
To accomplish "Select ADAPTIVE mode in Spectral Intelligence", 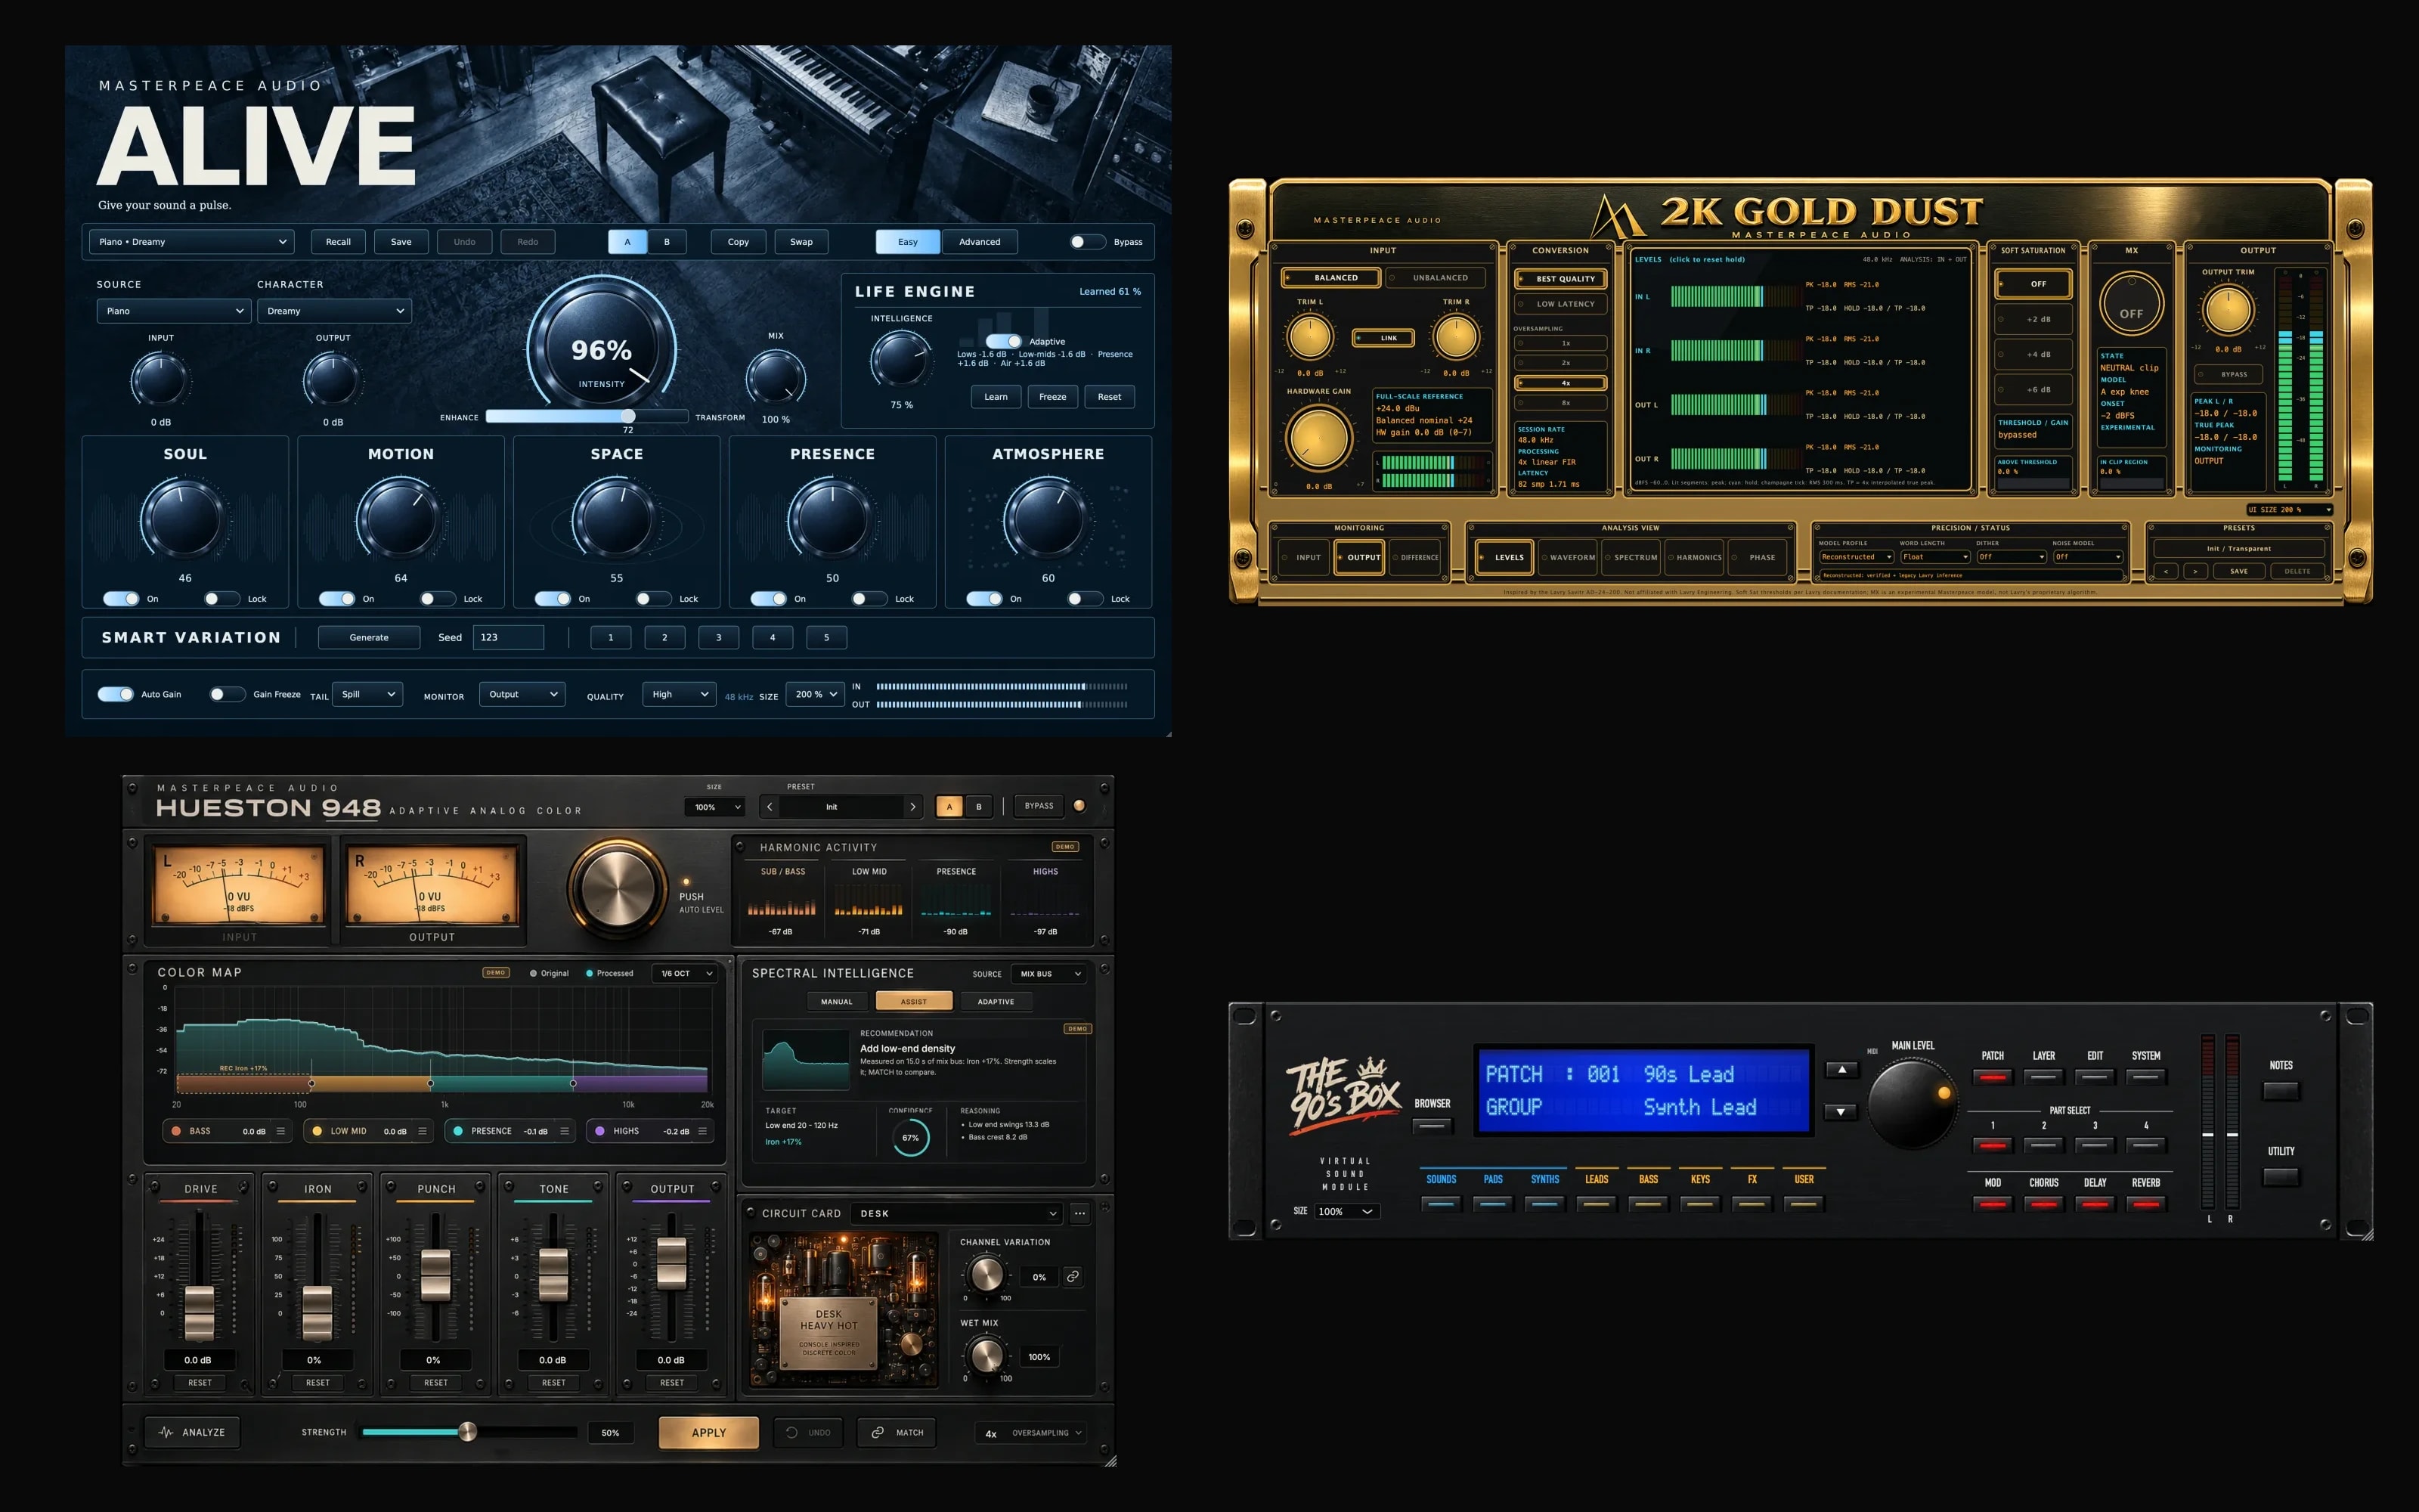I will tap(996, 1001).
